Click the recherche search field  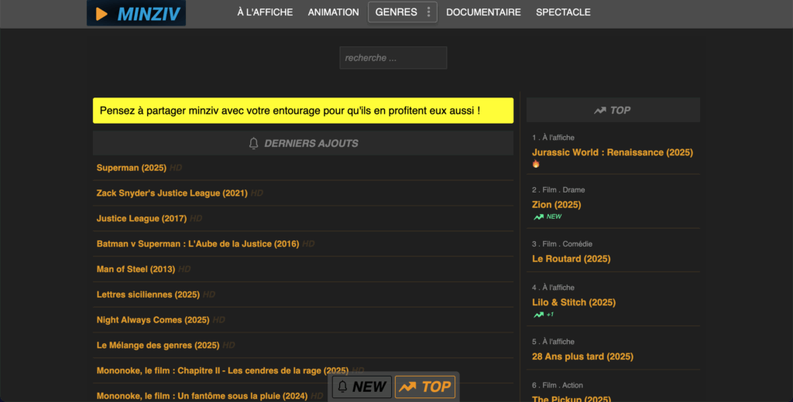[x=393, y=58]
